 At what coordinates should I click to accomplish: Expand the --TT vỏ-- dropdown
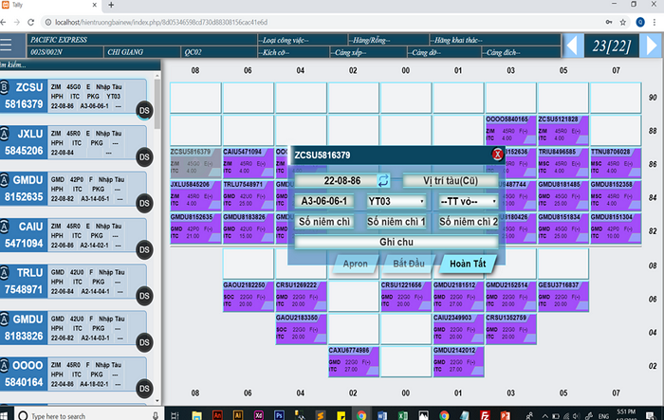coord(469,201)
